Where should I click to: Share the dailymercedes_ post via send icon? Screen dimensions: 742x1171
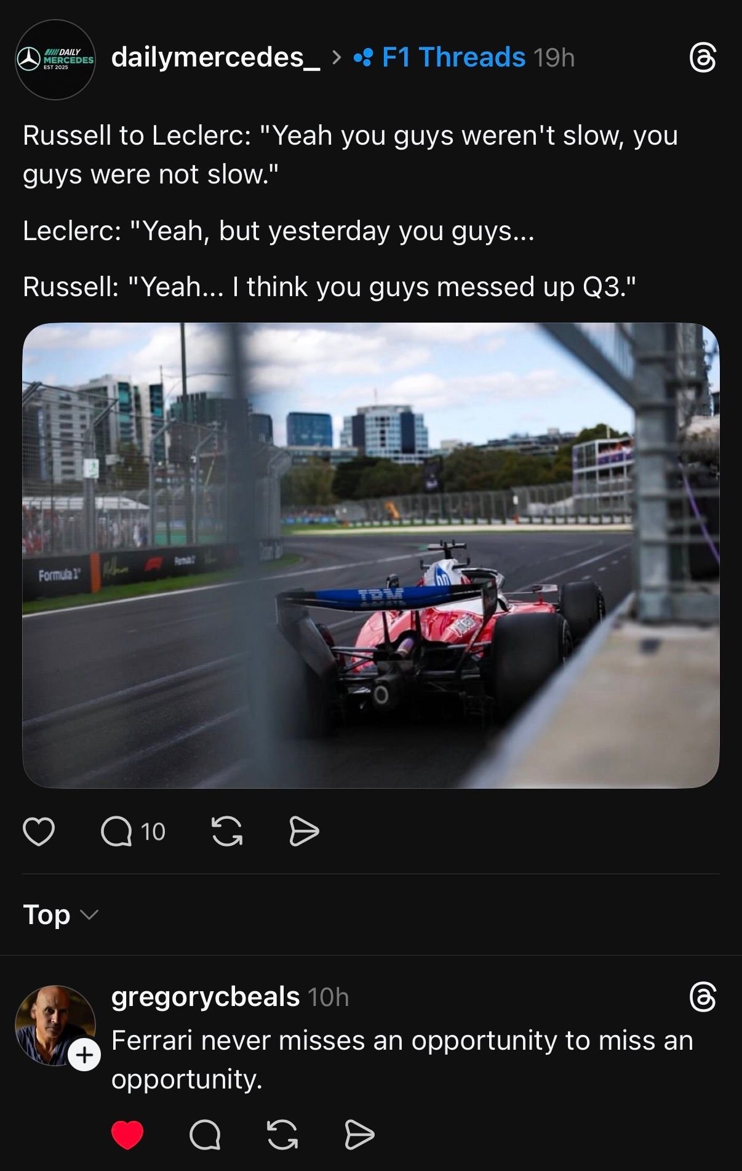304,832
